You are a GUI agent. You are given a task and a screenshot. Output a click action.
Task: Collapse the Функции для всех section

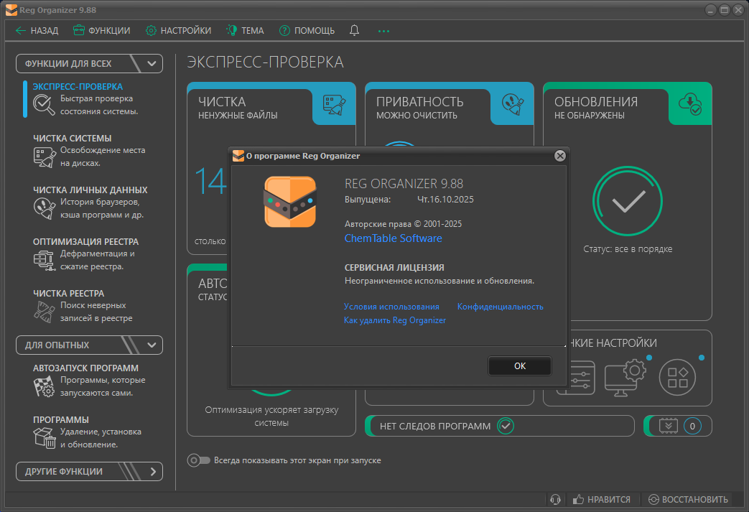point(151,63)
